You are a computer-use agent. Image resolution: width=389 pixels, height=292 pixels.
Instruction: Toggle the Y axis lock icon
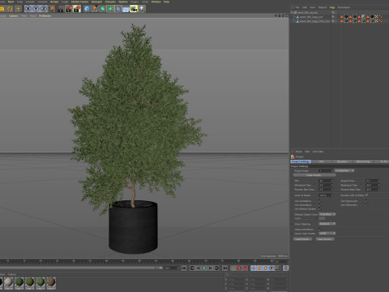click(x=36, y=9)
